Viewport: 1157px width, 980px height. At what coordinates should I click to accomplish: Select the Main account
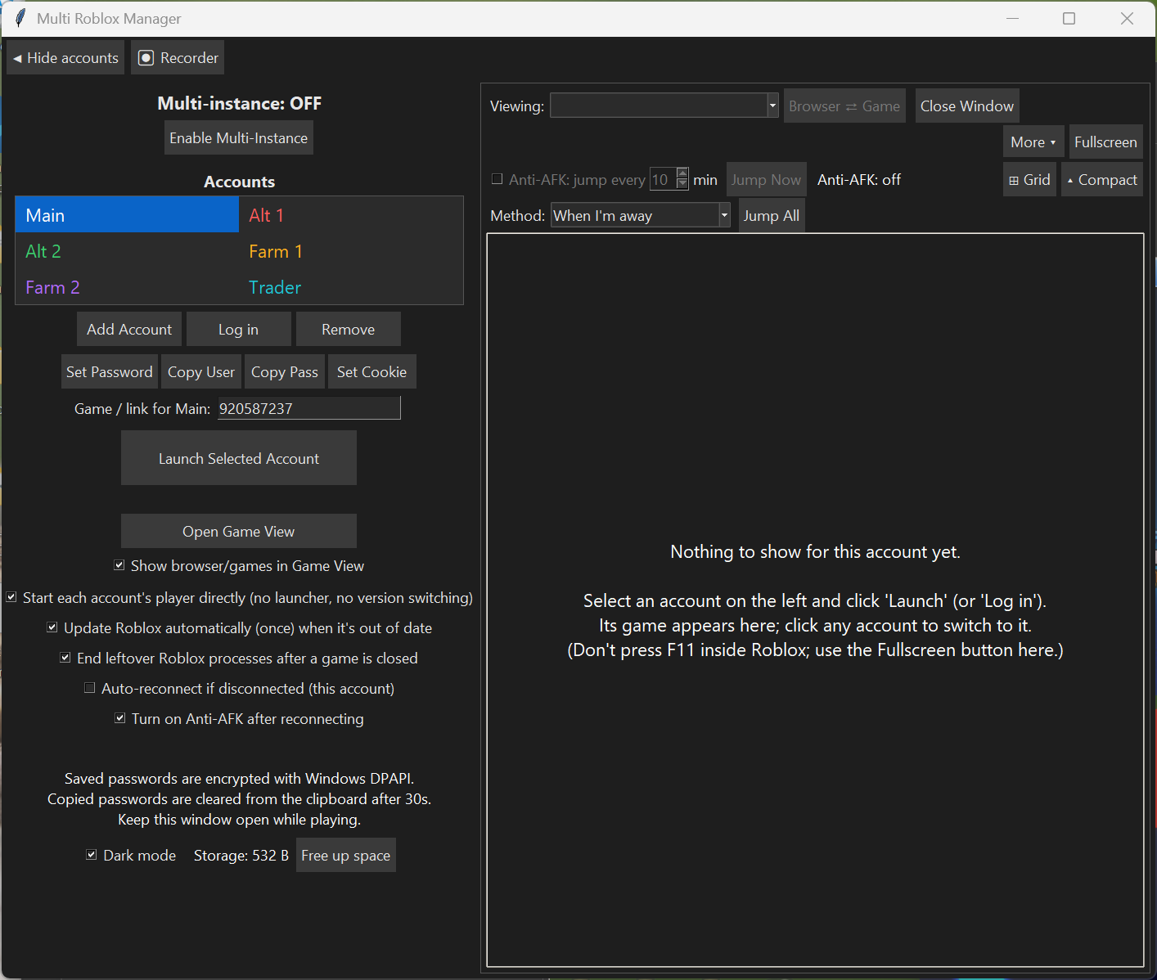click(127, 215)
